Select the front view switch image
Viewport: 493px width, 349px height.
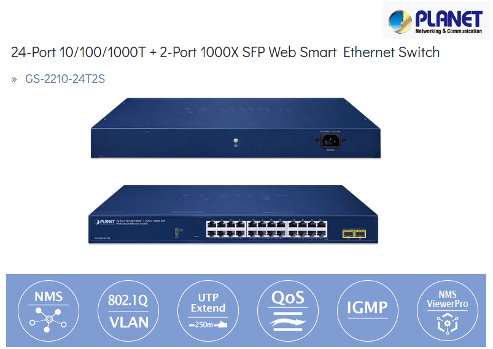pyautogui.click(x=233, y=214)
